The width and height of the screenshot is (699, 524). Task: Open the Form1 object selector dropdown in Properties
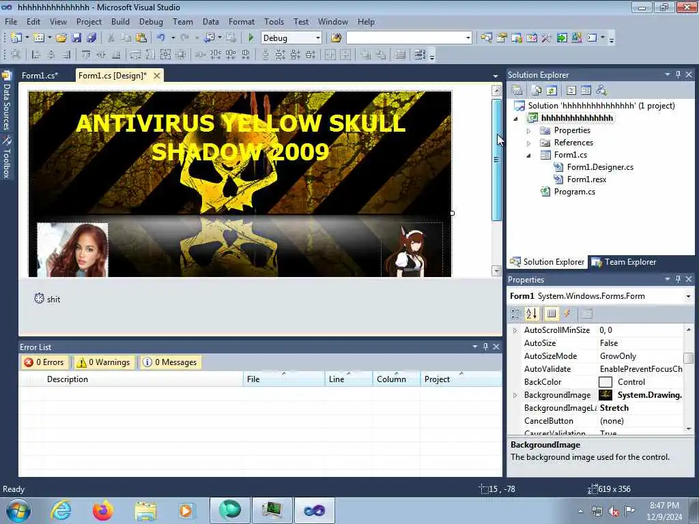688,296
